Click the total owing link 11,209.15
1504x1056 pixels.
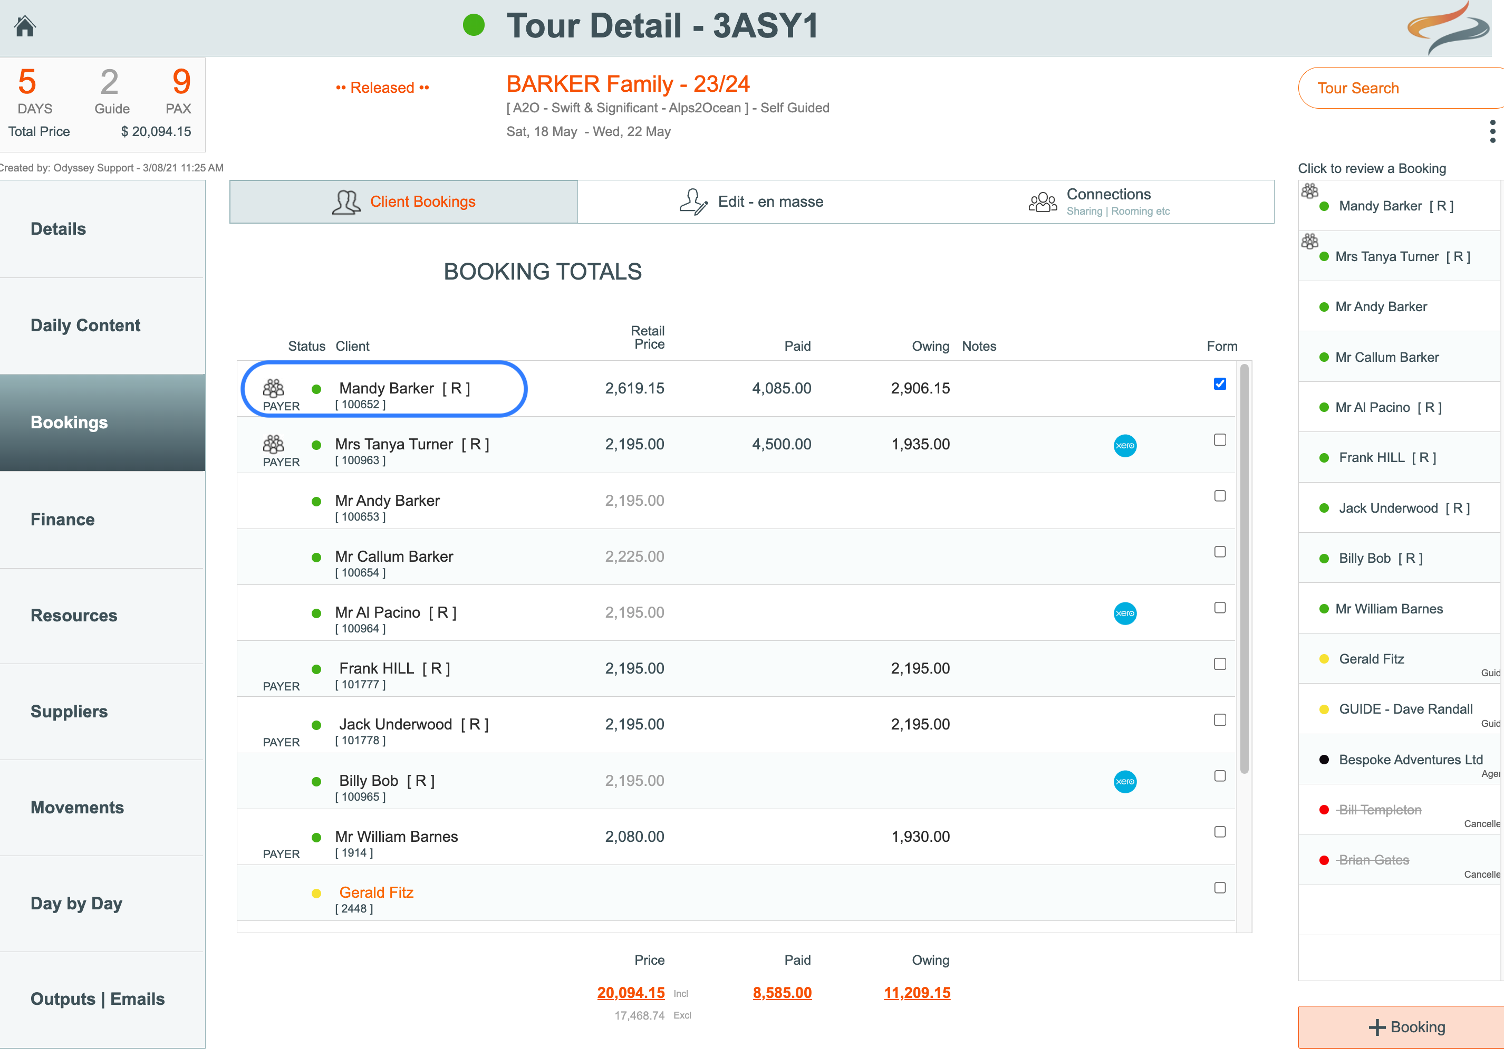click(917, 993)
